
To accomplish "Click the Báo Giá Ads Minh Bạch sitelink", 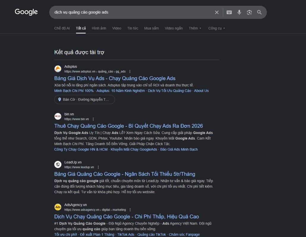I will tap(179, 149).
